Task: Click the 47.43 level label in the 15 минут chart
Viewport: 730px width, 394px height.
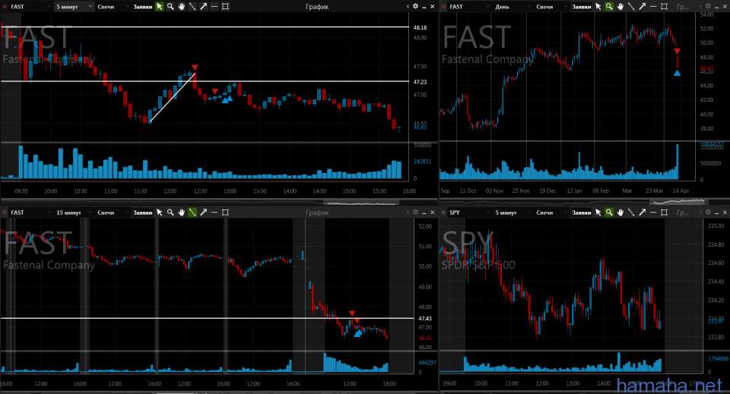Action: coord(425,318)
